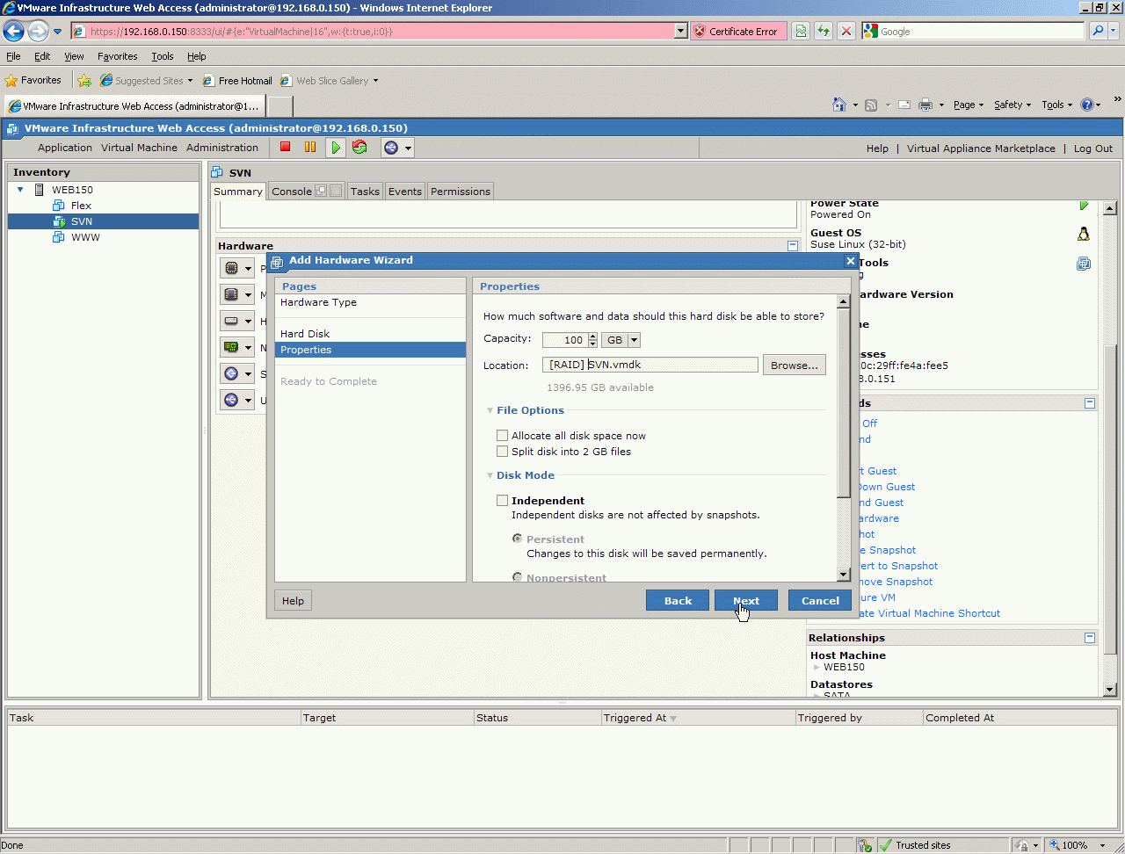Switch to the Permissions tab

tap(461, 192)
